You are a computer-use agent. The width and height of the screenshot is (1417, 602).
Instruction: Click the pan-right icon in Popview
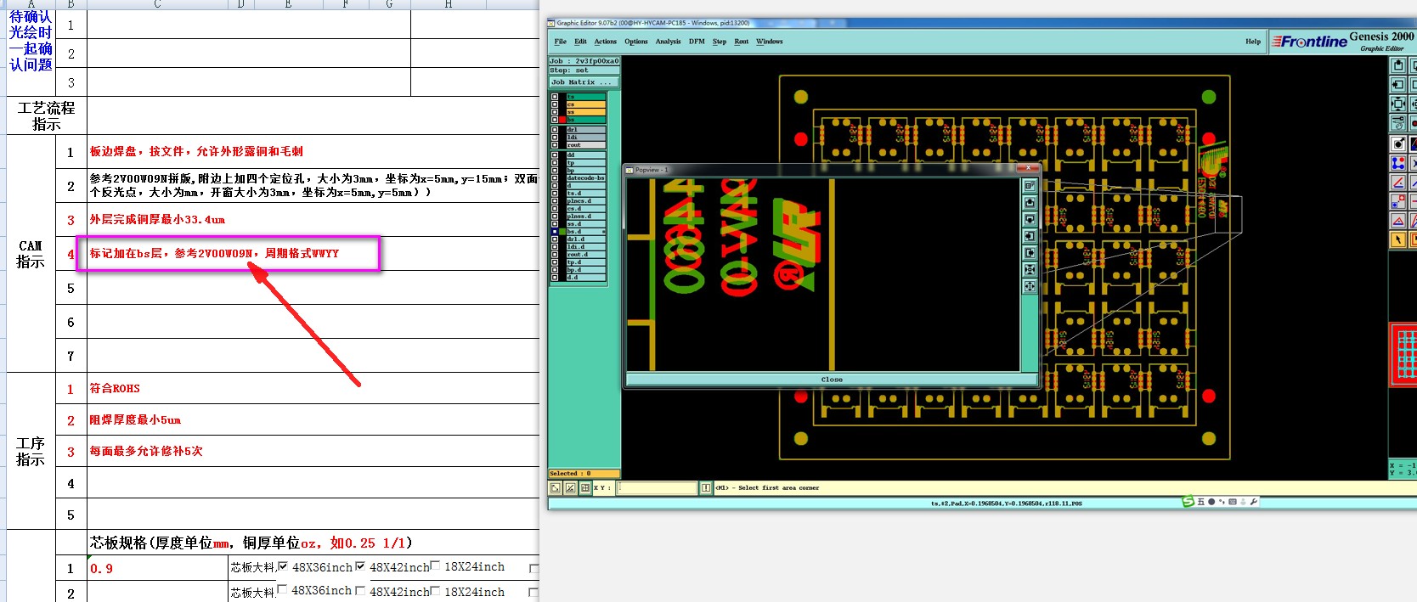[x=1030, y=252]
